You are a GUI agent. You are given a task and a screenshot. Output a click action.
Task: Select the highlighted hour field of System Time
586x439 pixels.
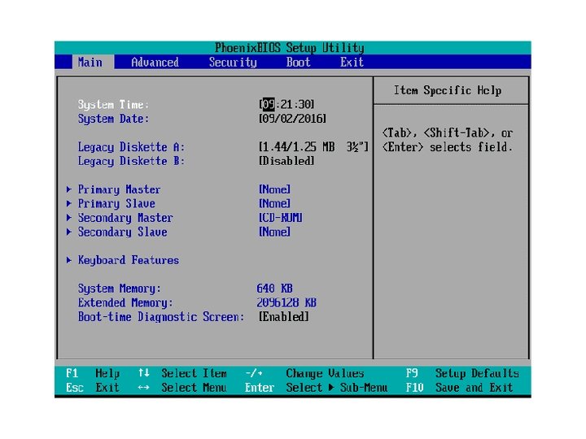[269, 104]
